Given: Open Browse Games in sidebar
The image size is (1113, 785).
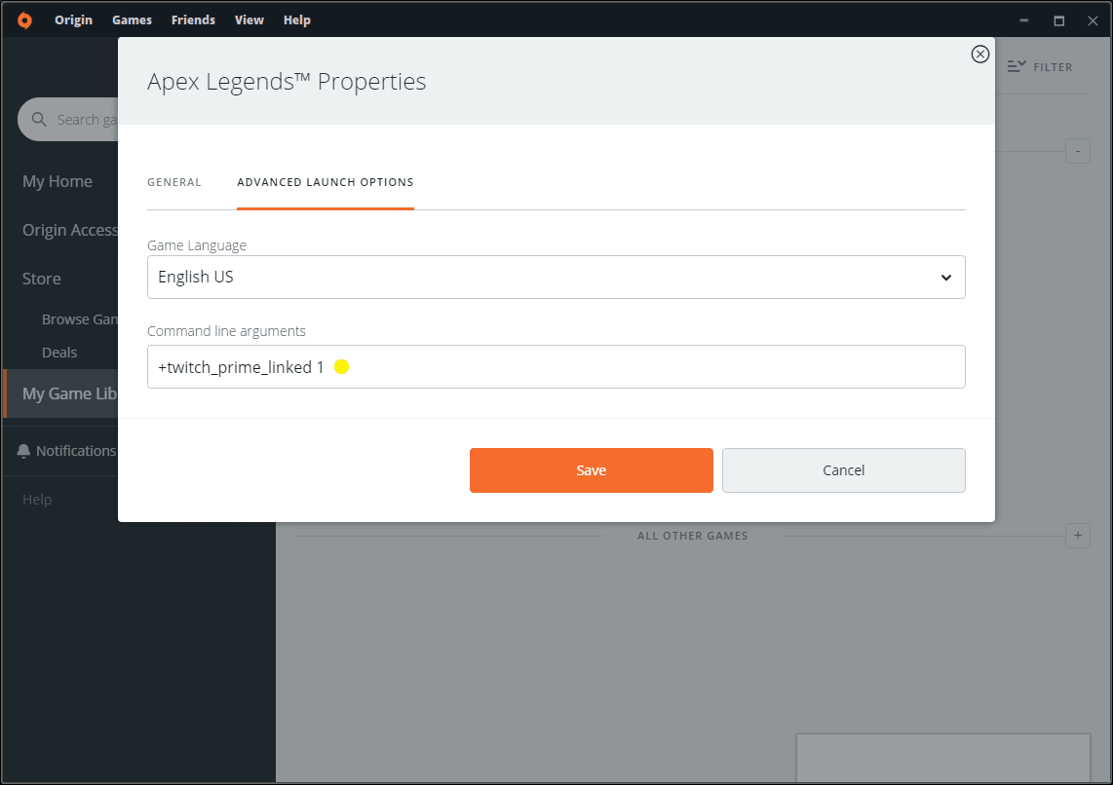Looking at the screenshot, I should pyautogui.click(x=80, y=319).
